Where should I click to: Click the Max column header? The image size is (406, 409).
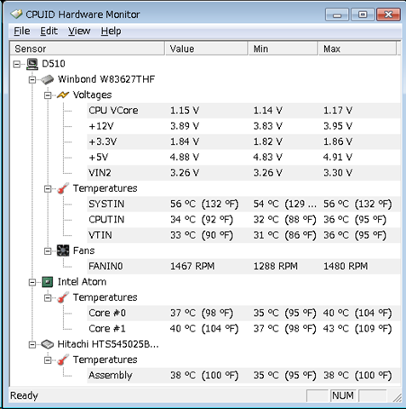pos(357,49)
